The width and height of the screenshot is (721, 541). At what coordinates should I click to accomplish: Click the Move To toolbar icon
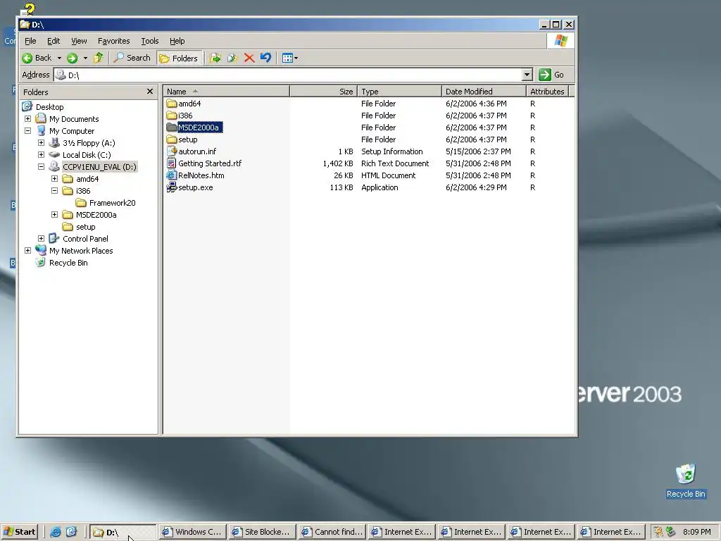pos(215,58)
